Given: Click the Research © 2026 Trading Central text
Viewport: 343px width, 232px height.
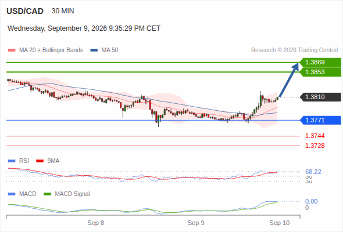Looking at the screenshot, I should click(x=294, y=50).
